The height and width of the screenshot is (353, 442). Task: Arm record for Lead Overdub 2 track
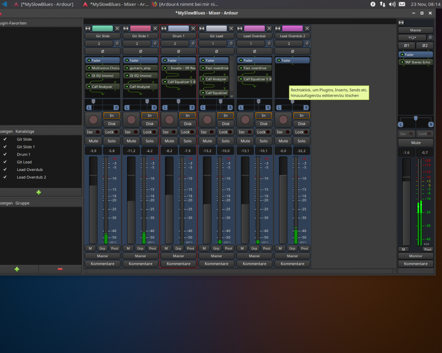283,120
